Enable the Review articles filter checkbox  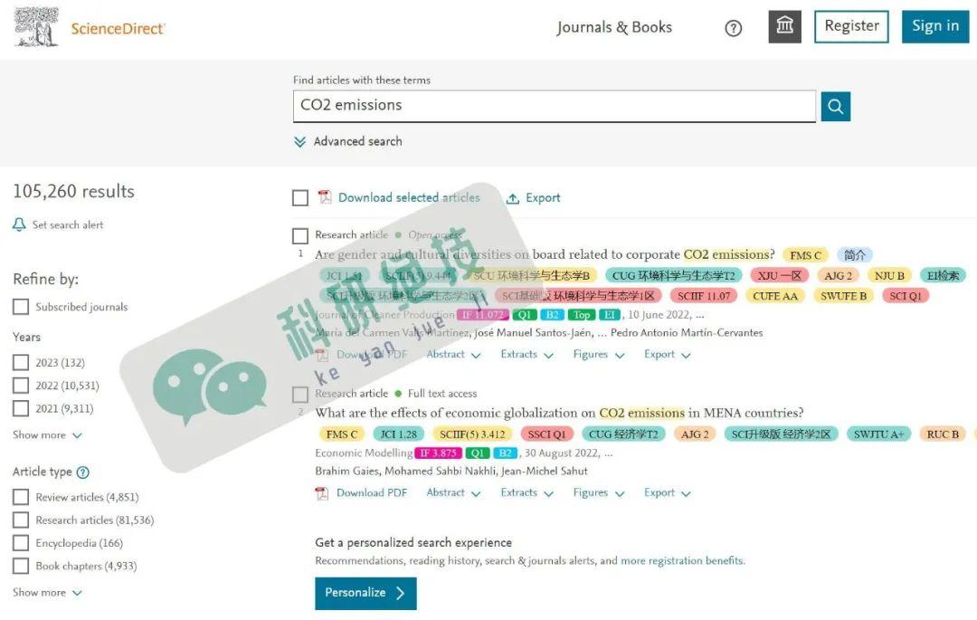pos(21,497)
